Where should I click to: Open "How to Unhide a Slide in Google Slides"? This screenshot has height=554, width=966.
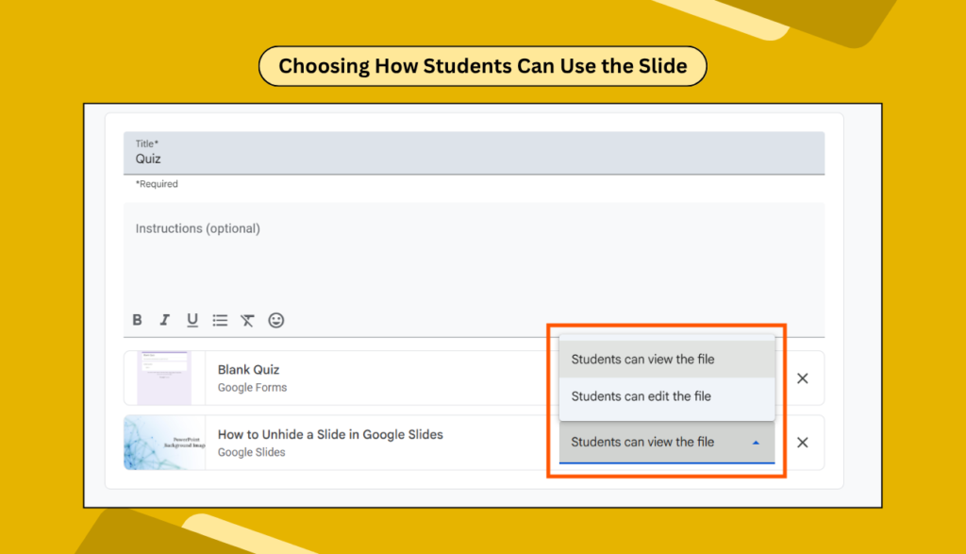(330, 434)
